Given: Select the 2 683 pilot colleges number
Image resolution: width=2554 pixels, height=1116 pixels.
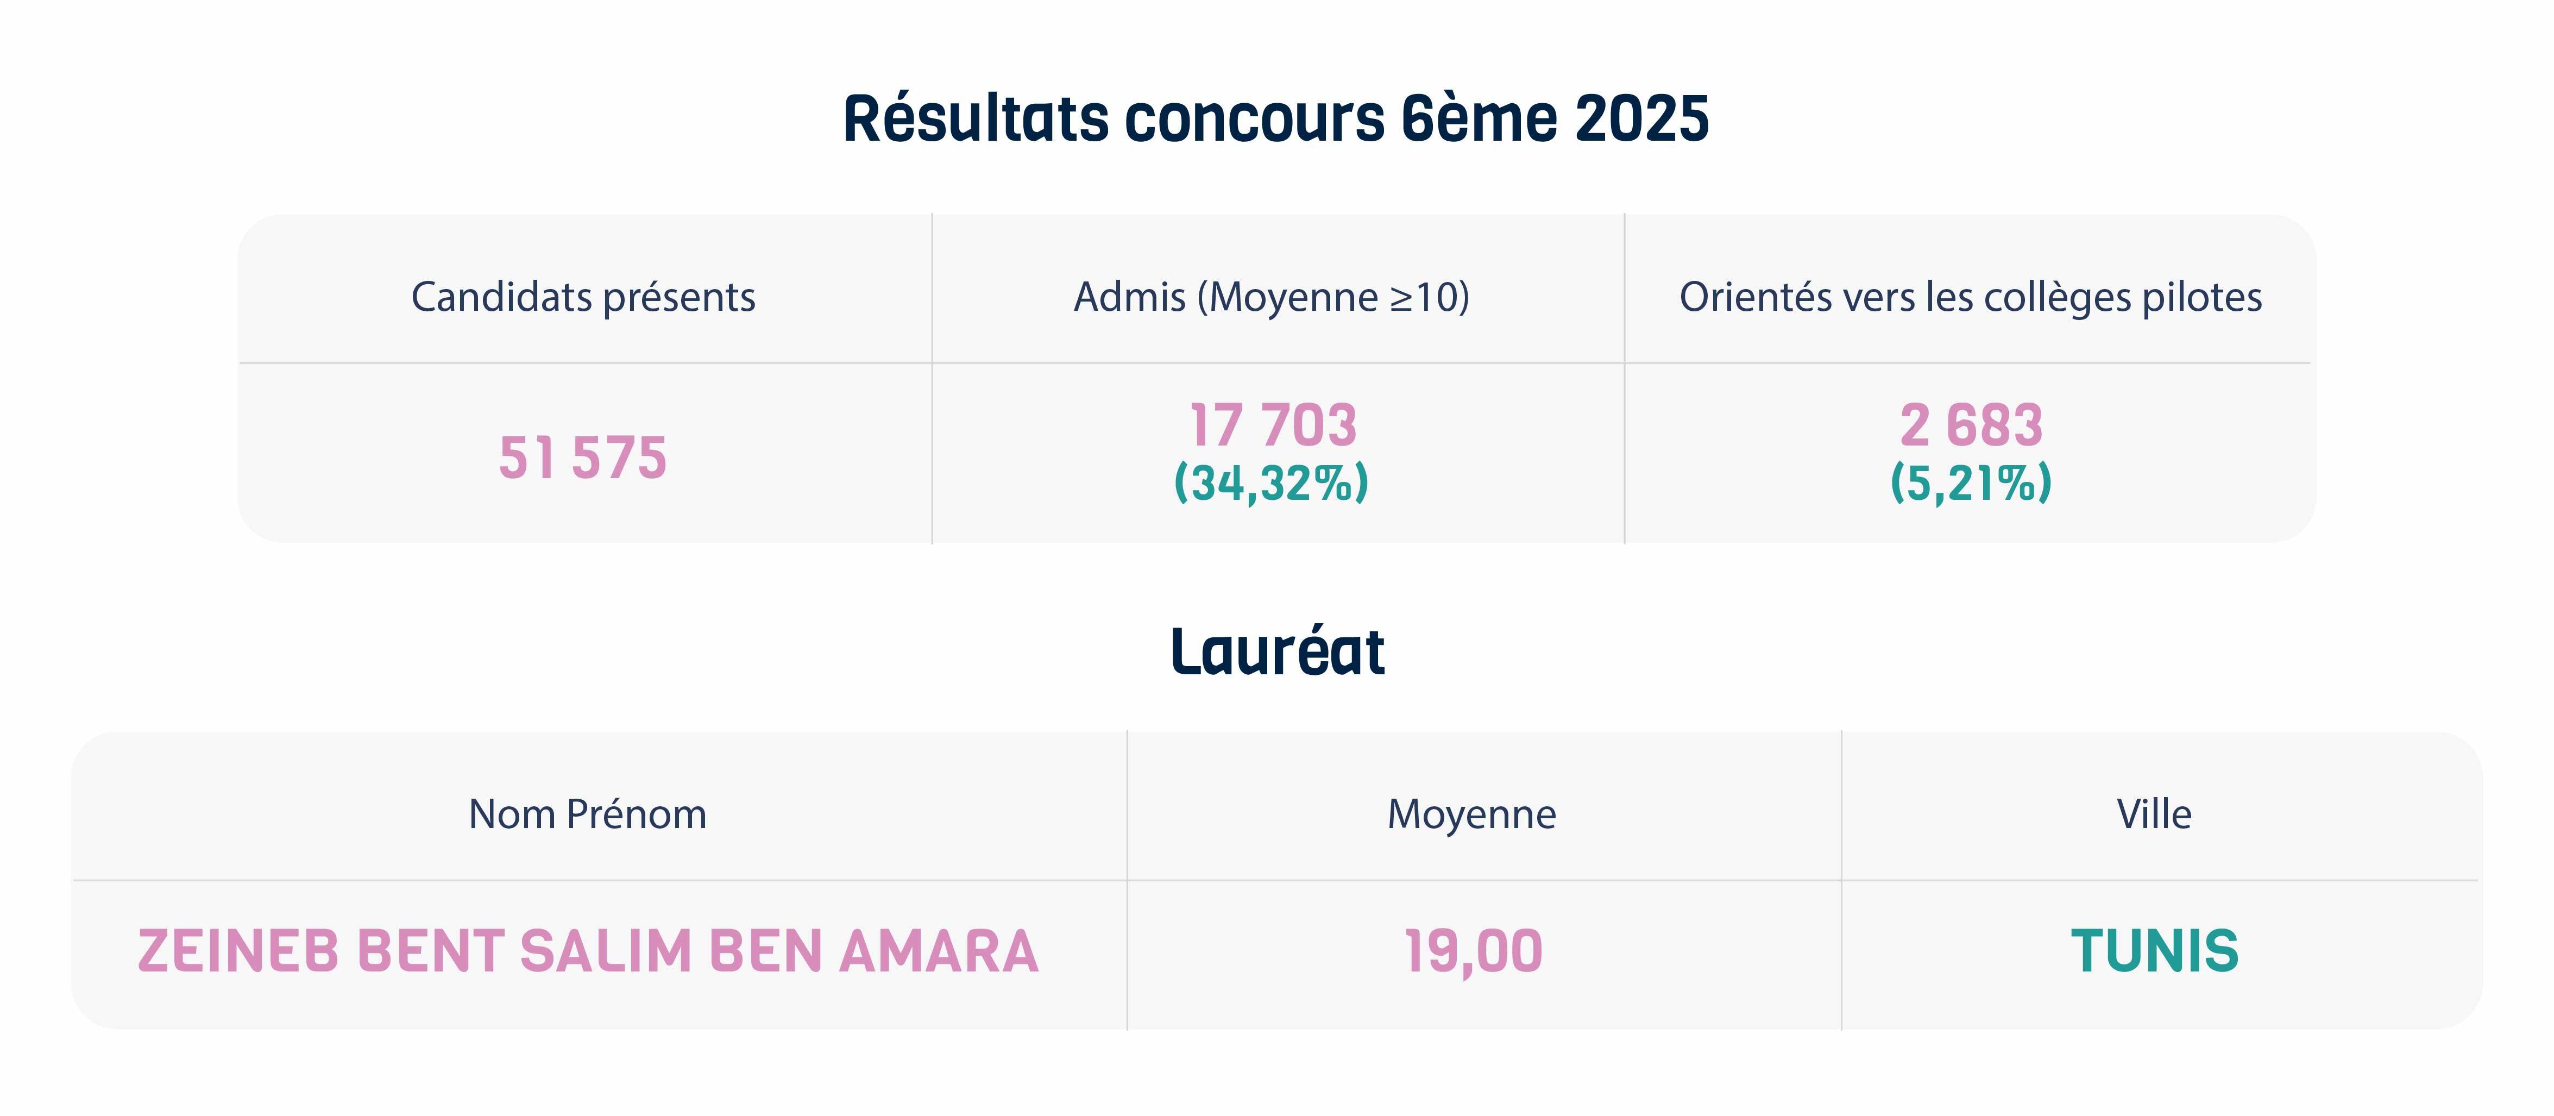Looking at the screenshot, I should (x=1971, y=424).
